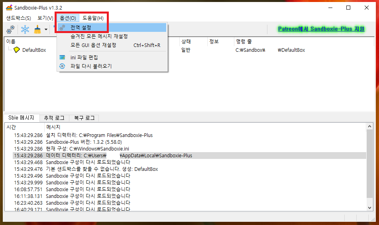This screenshot has height=225, width=379.
Task: Select the 15:43:29.496 log row
Action: (x=189, y=176)
